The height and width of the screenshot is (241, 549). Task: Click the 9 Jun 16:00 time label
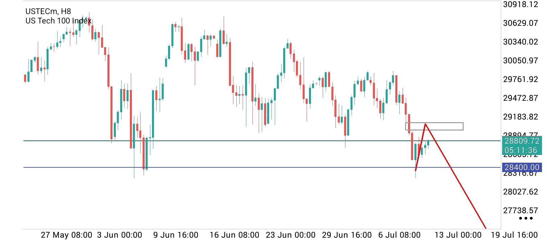(x=176, y=235)
